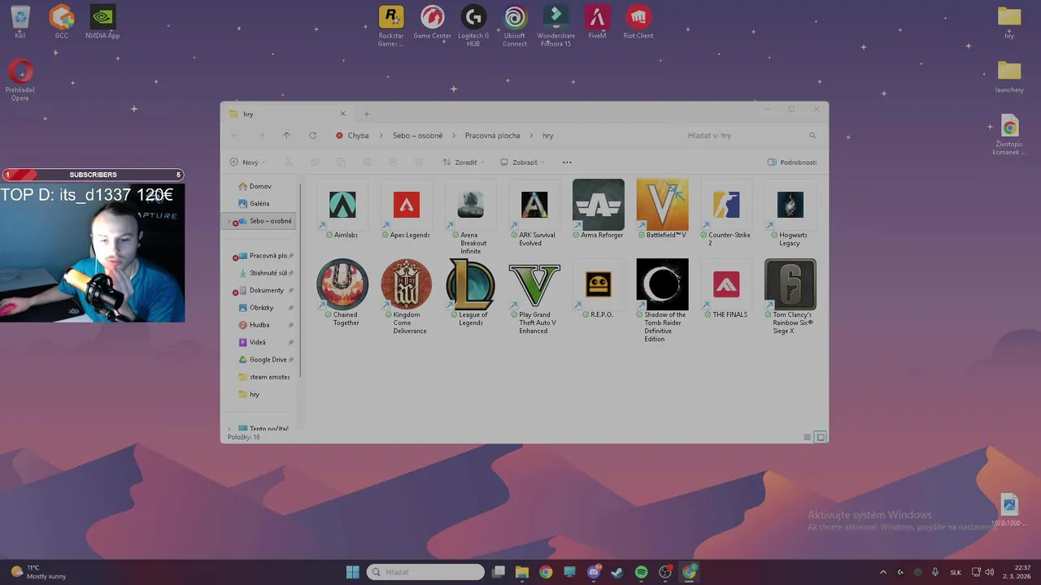1041x585 pixels.
Task: Select the Hogwarts Legacy shortcut
Action: (x=791, y=214)
